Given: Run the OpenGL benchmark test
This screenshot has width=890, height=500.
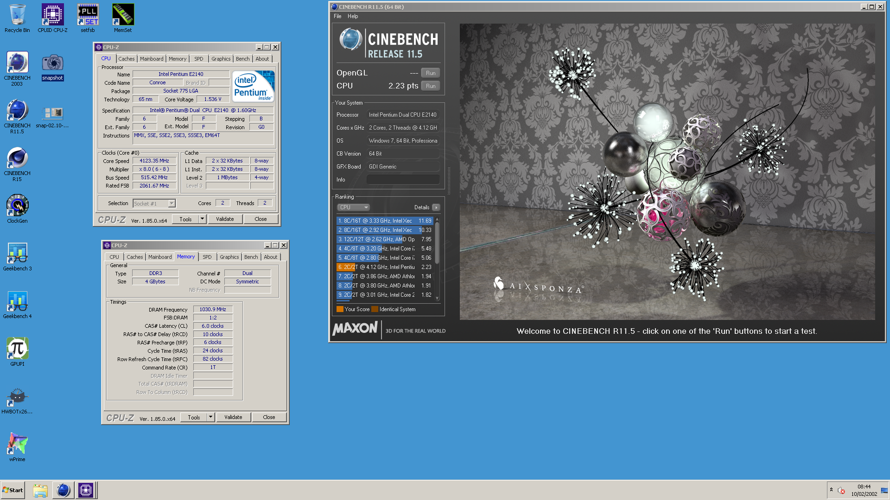Looking at the screenshot, I should point(431,73).
